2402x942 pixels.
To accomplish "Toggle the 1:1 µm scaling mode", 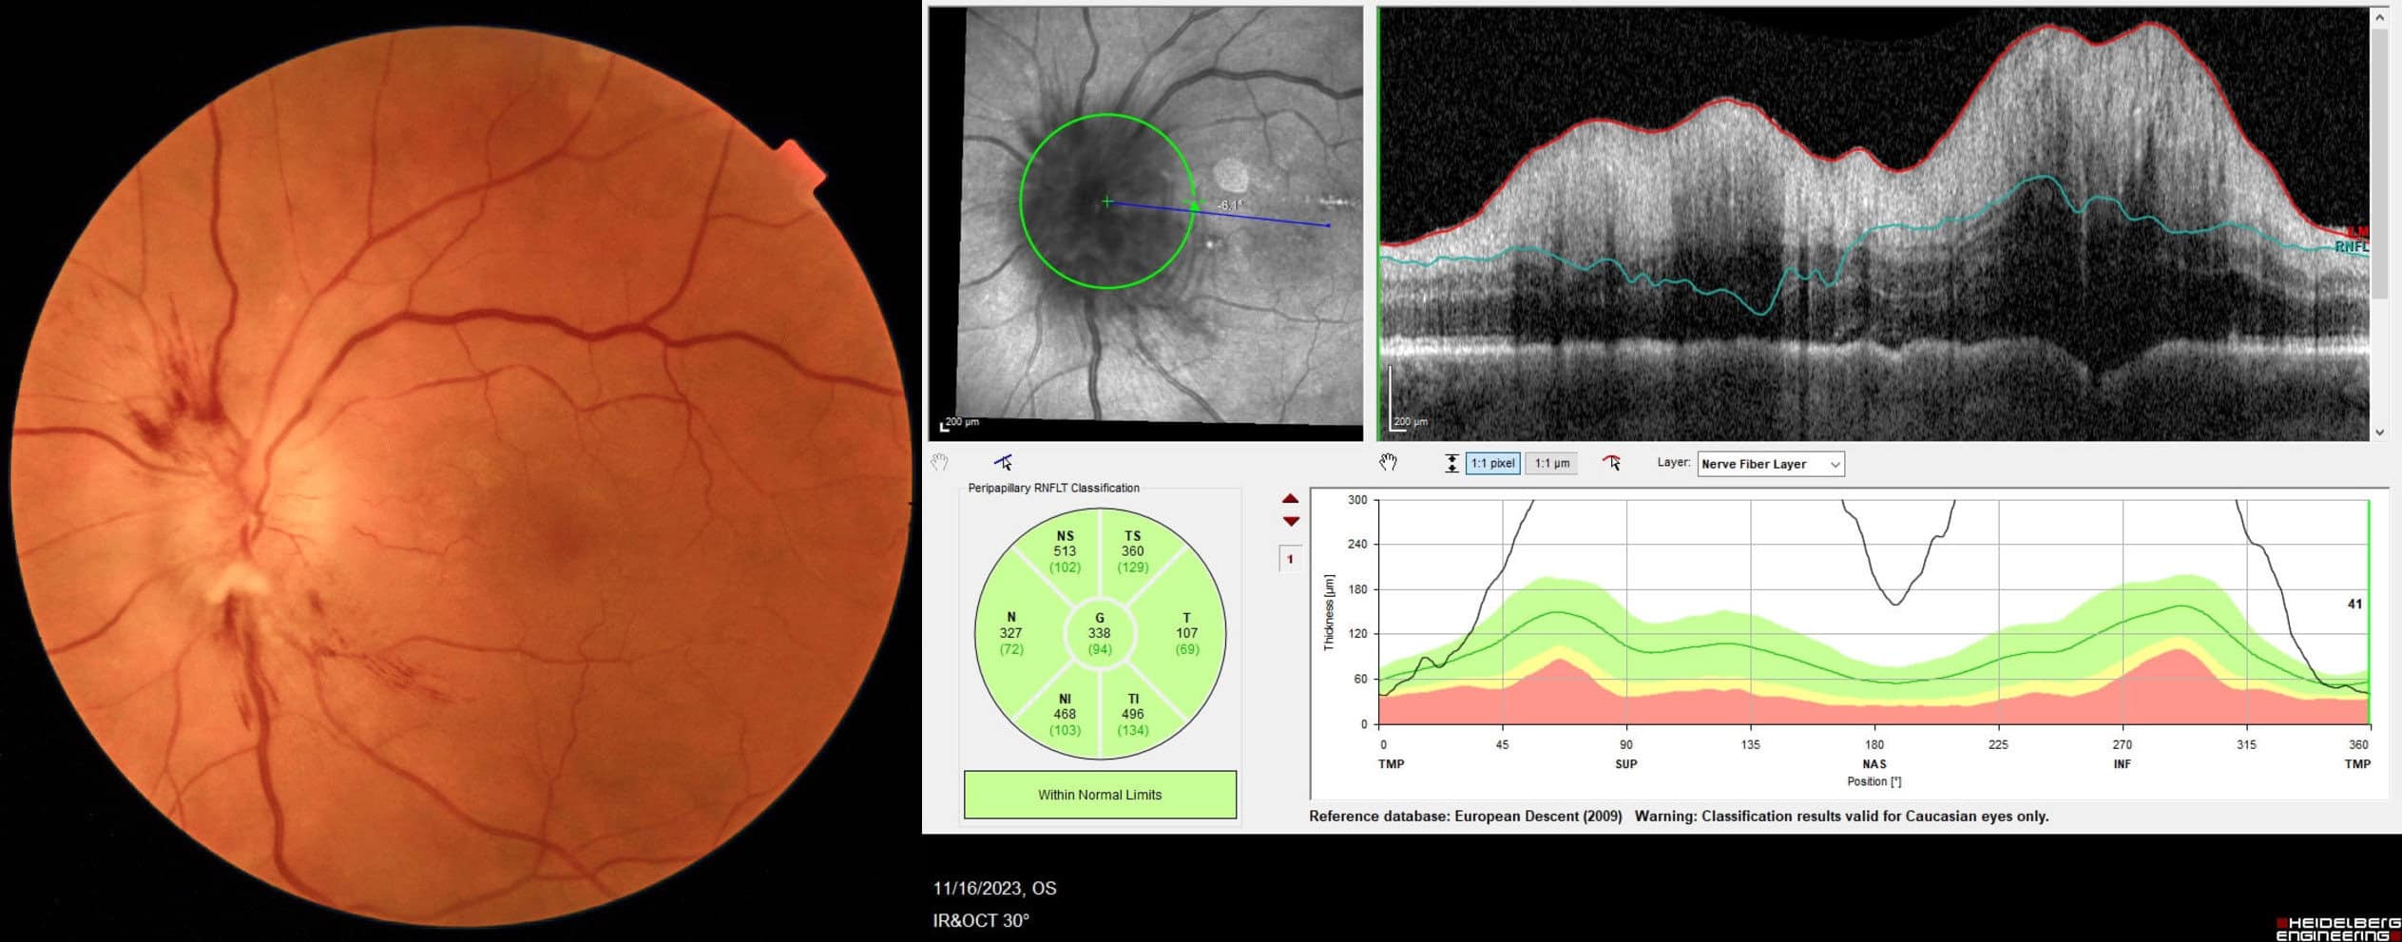I will pyautogui.click(x=1550, y=464).
